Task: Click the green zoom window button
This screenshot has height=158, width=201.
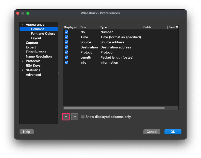Action: click(28, 13)
